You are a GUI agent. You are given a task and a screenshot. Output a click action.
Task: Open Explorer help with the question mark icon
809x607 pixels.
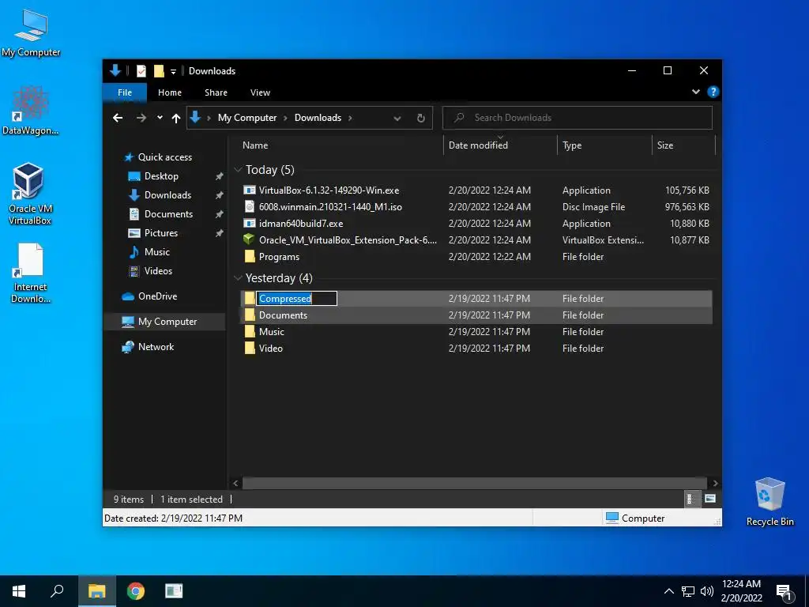click(x=713, y=92)
